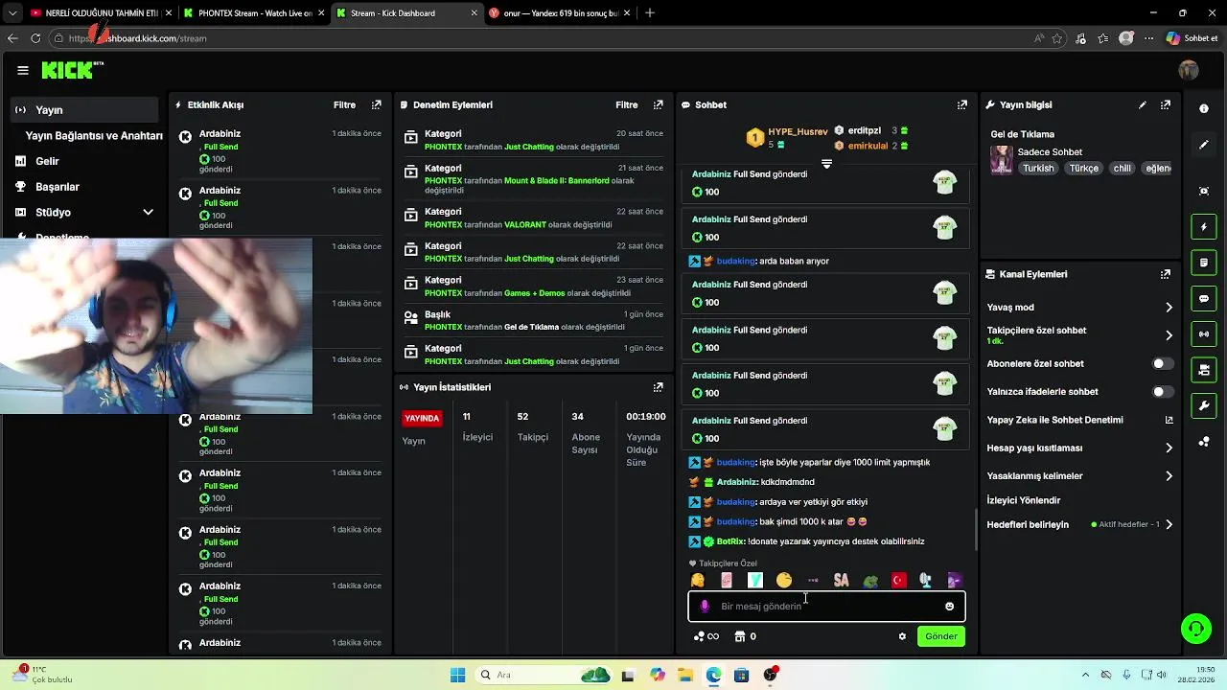Viewport: 1227px width, 690px height.
Task: Open Yapay Zeka ile Sohbet Denetimi
Action: [x=1079, y=420]
